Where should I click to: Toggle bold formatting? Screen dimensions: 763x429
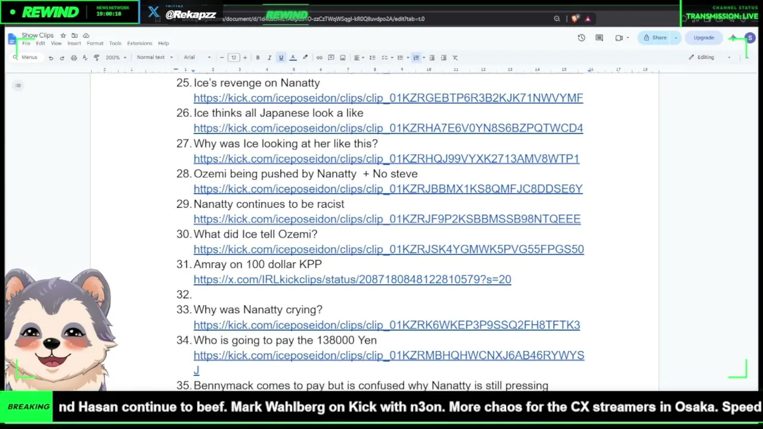click(258, 58)
